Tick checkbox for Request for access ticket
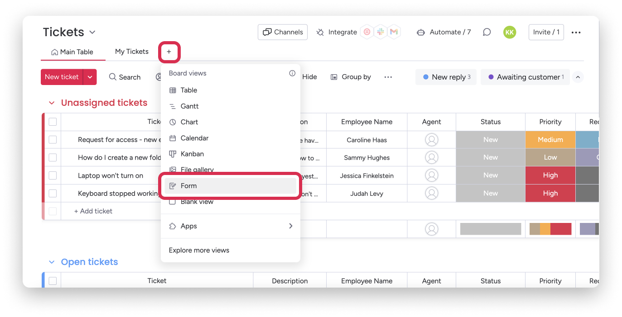The height and width of the screenshot is (317, 622). tap(53, 140)
